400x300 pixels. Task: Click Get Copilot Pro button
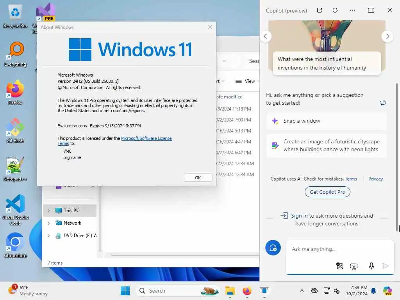point(327,192)
